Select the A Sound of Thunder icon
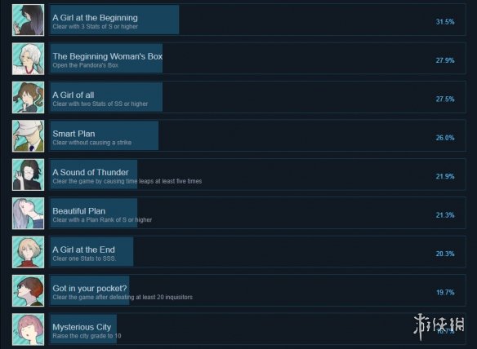Viewport: 477px width, 349px height. click(x=28, y=174)
